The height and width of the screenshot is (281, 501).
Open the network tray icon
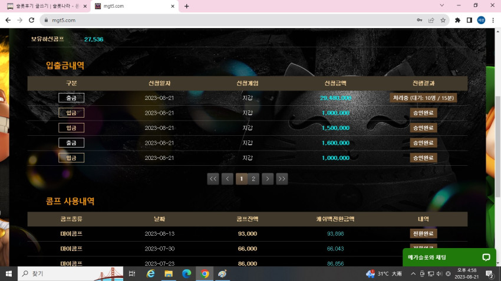click(x=431, y=274)
